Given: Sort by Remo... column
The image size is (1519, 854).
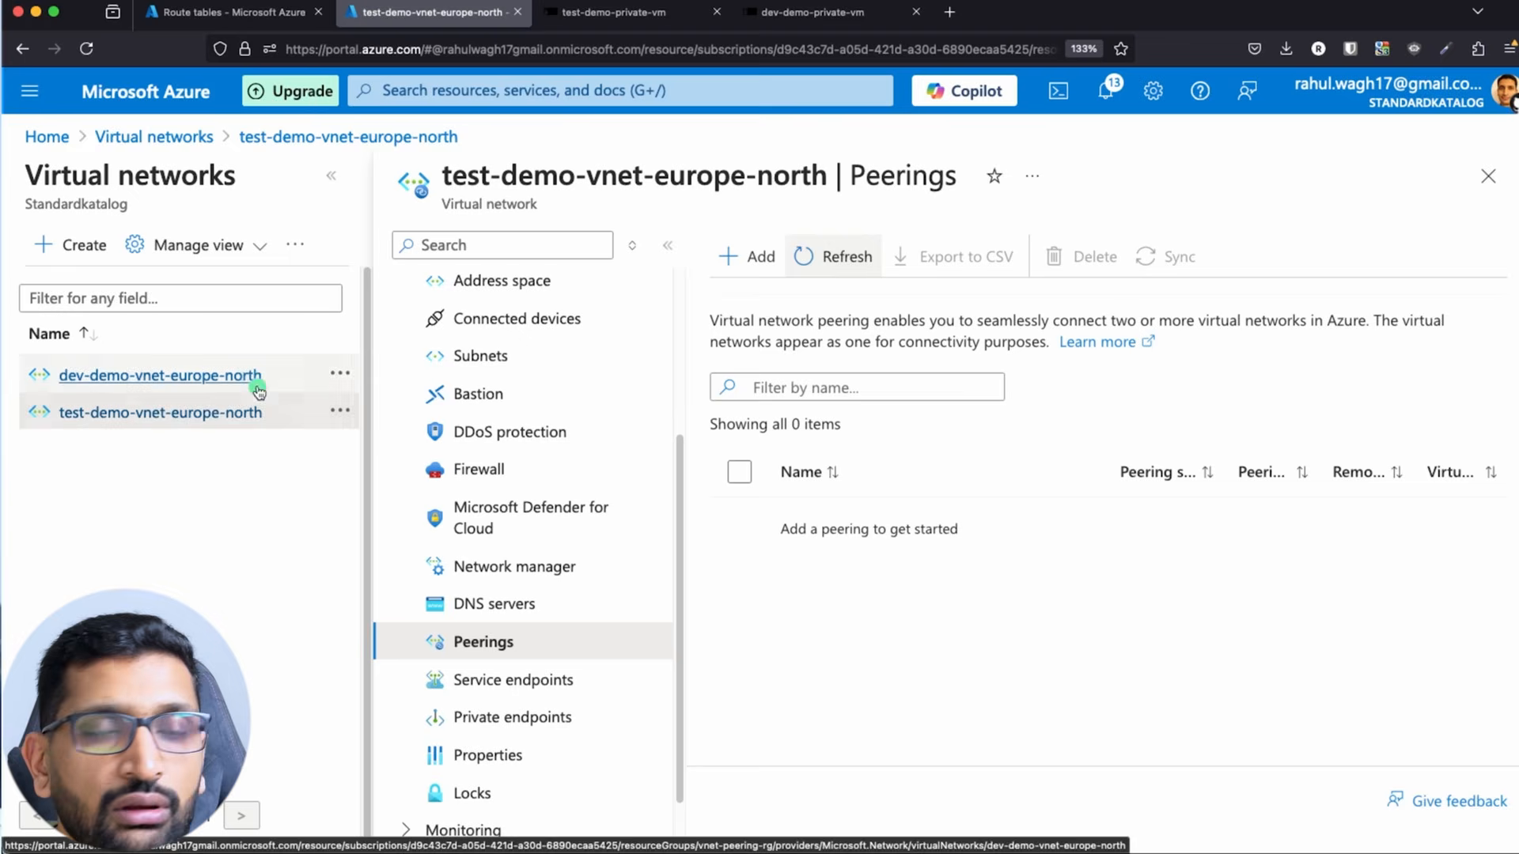Looking at the screenshot, I should point(1367,472).
